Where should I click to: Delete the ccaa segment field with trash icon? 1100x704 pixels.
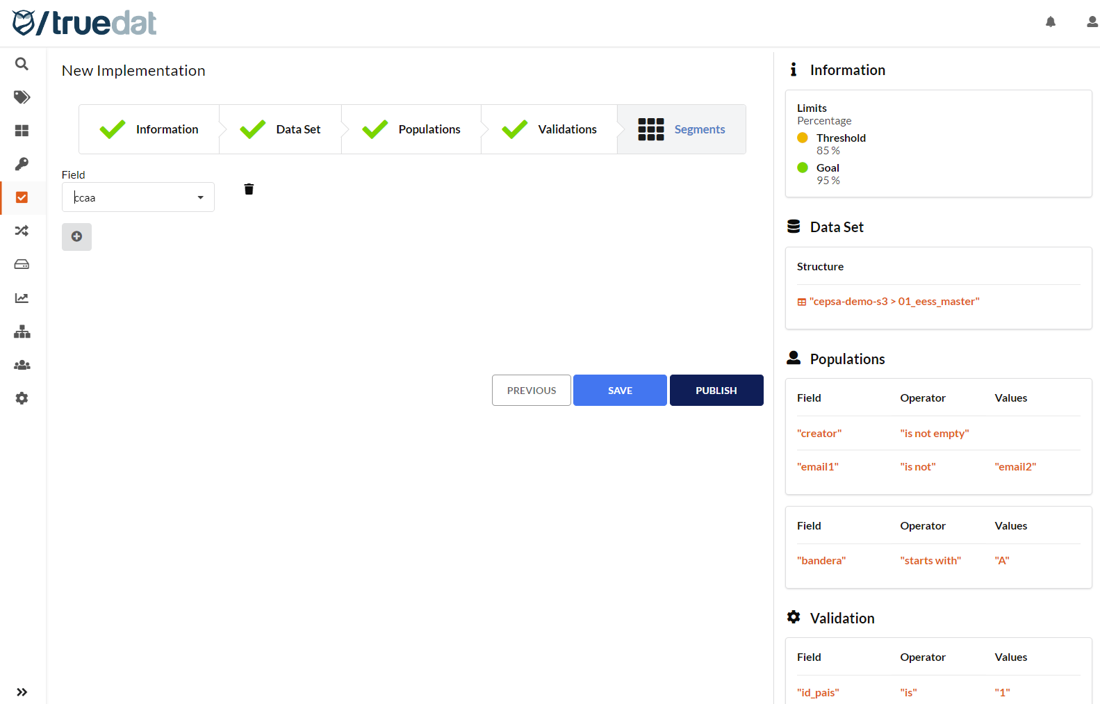pos(249,189)
